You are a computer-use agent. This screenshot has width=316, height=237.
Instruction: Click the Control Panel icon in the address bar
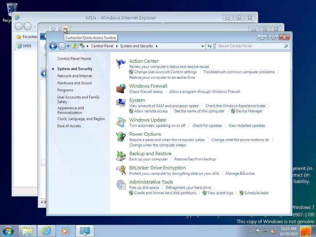tap(82, 46)
